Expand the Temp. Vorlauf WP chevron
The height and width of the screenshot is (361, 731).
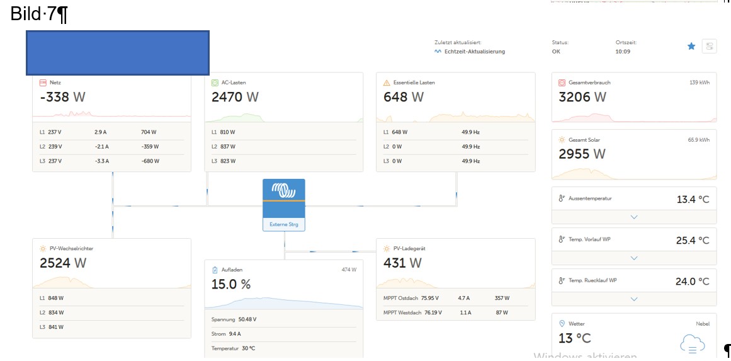634,258
